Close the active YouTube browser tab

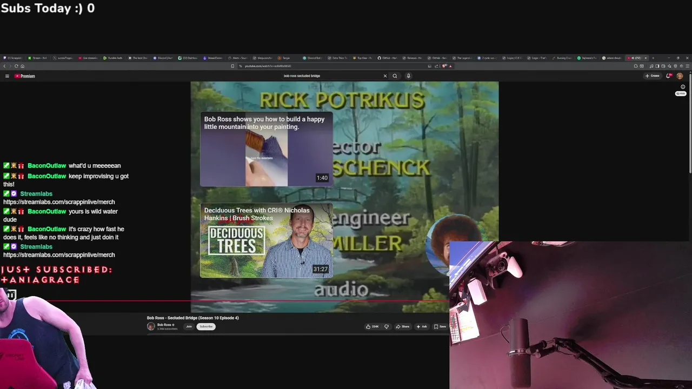coord(646,58)
